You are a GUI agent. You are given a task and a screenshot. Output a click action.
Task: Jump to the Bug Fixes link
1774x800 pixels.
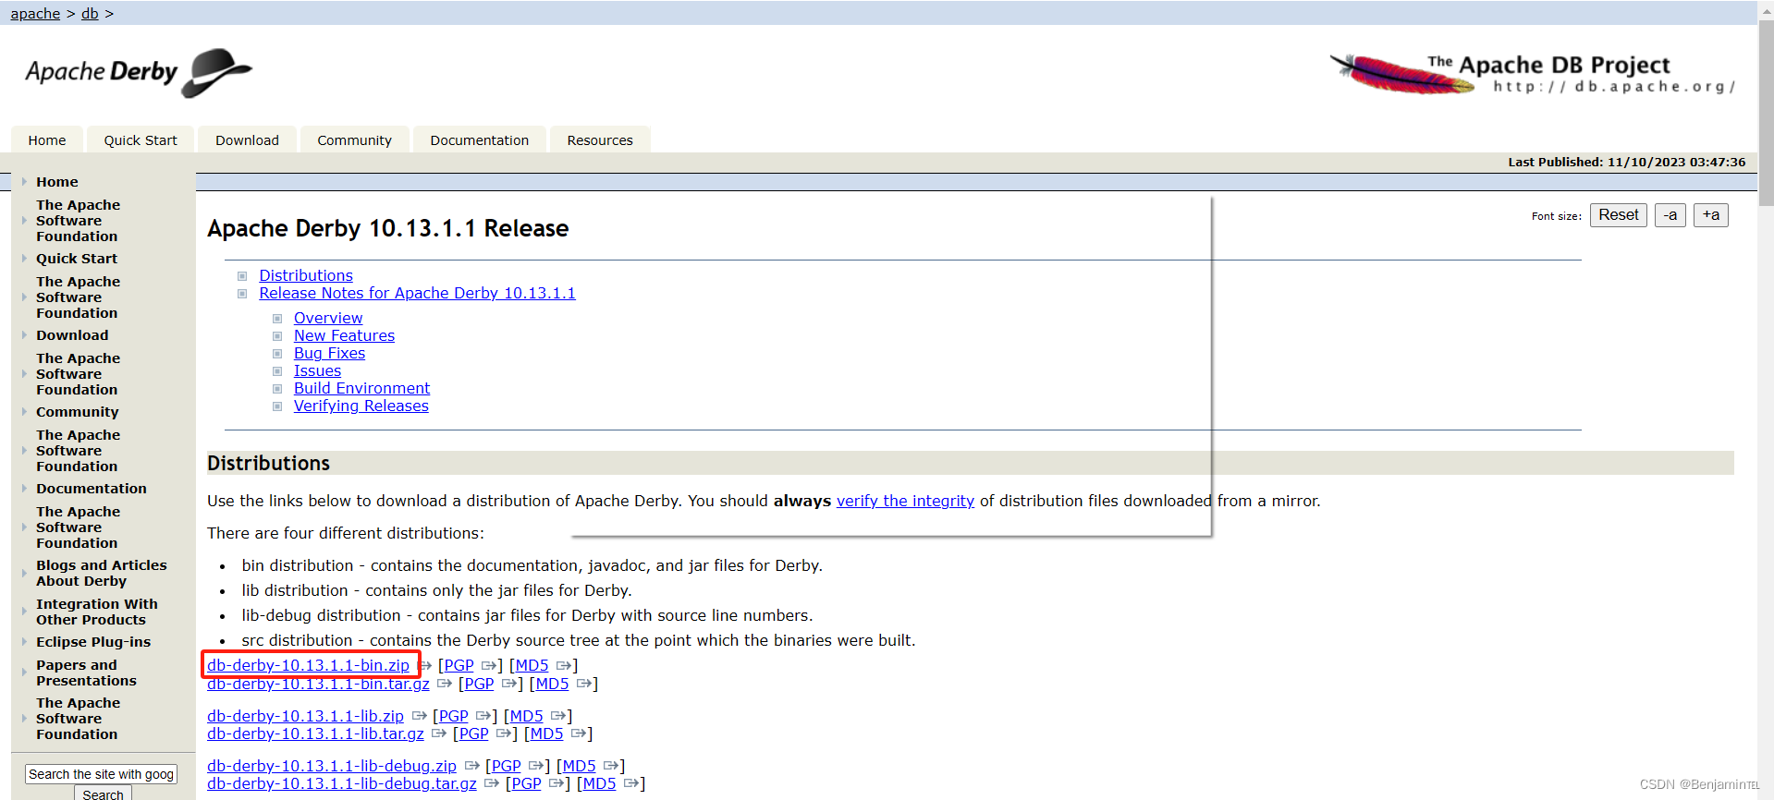pos(329,353)
